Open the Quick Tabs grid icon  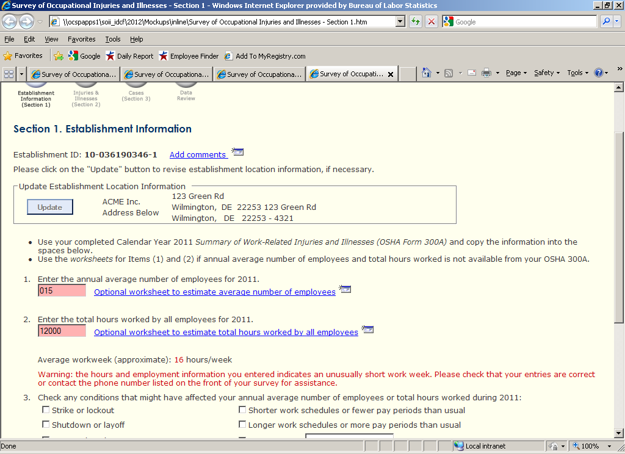tap(9, 74)
